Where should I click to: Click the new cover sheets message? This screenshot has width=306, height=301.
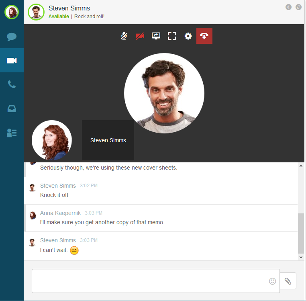(x=109, y=168)
